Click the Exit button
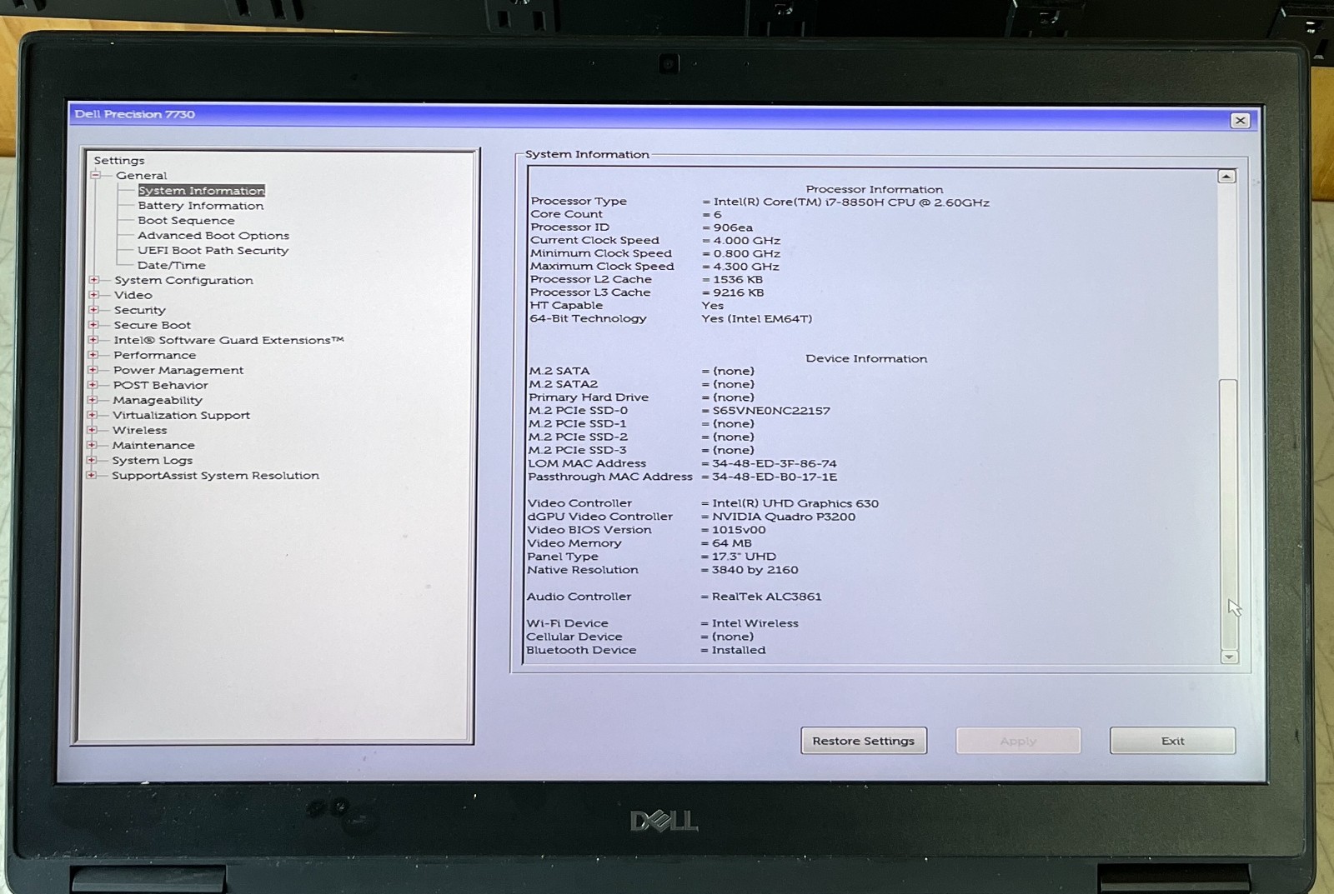1334x894 pixels. pyautogui.click(x=1172, y=741)
